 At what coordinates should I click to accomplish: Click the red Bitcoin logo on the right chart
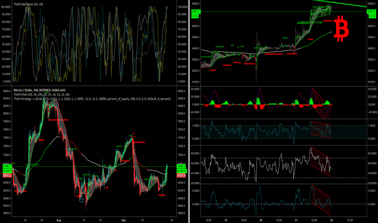(341, 28)
